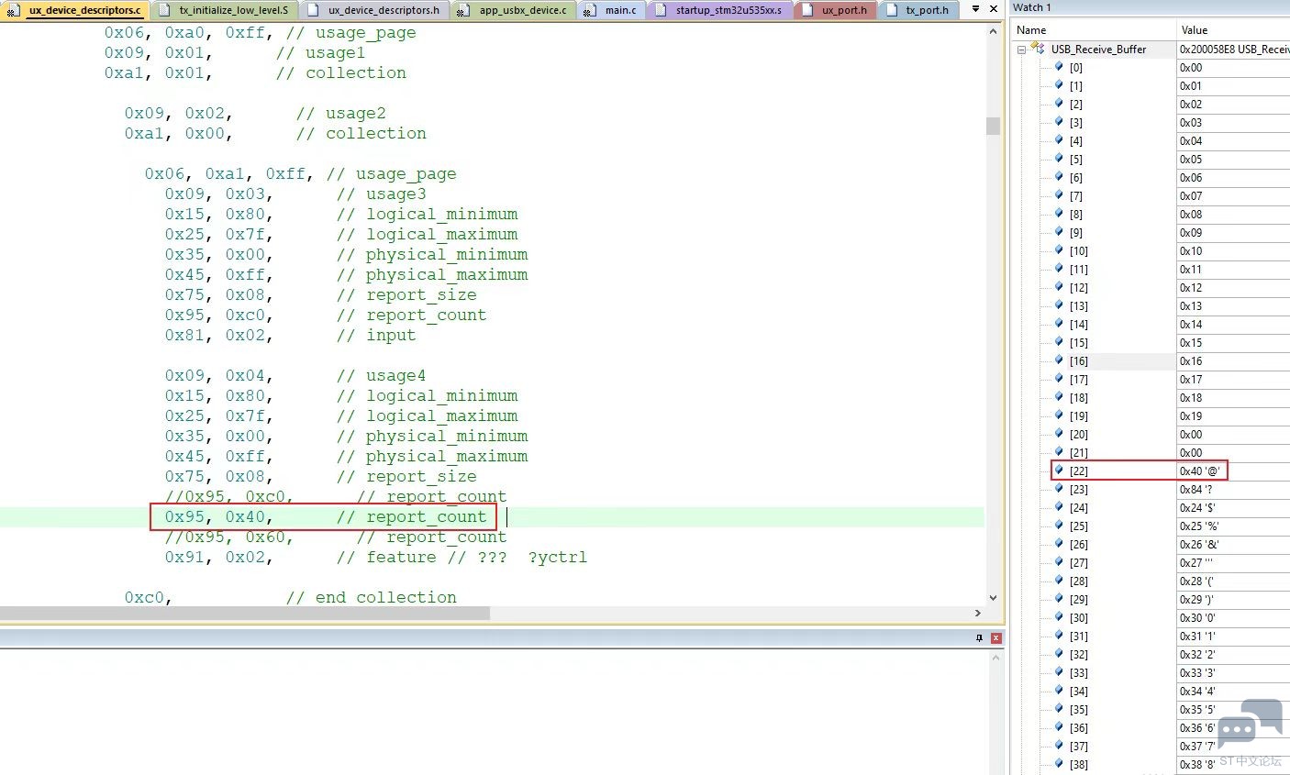Click the member icon beside watch element [19]
The image size is (1290, 775).
pos(1059,415)
